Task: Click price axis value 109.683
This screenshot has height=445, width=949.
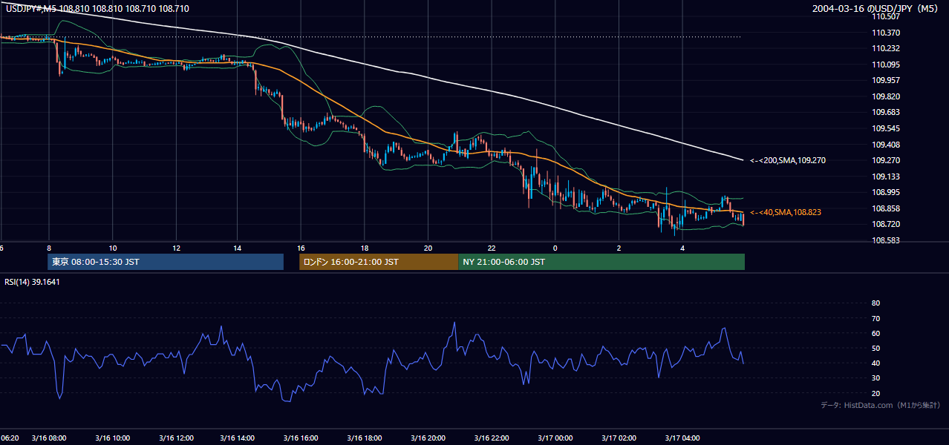Action: pyautogui.click(x=885, y=112)
